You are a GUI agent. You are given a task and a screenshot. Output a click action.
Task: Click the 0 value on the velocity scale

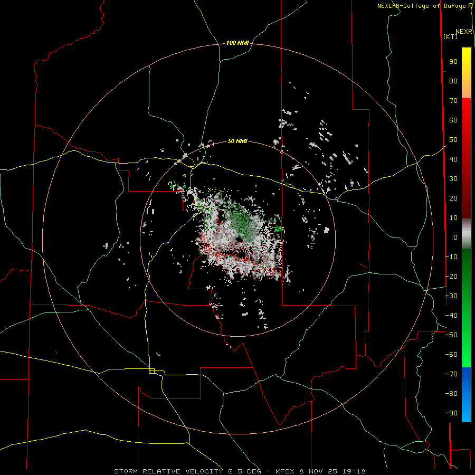pos(455,237)
